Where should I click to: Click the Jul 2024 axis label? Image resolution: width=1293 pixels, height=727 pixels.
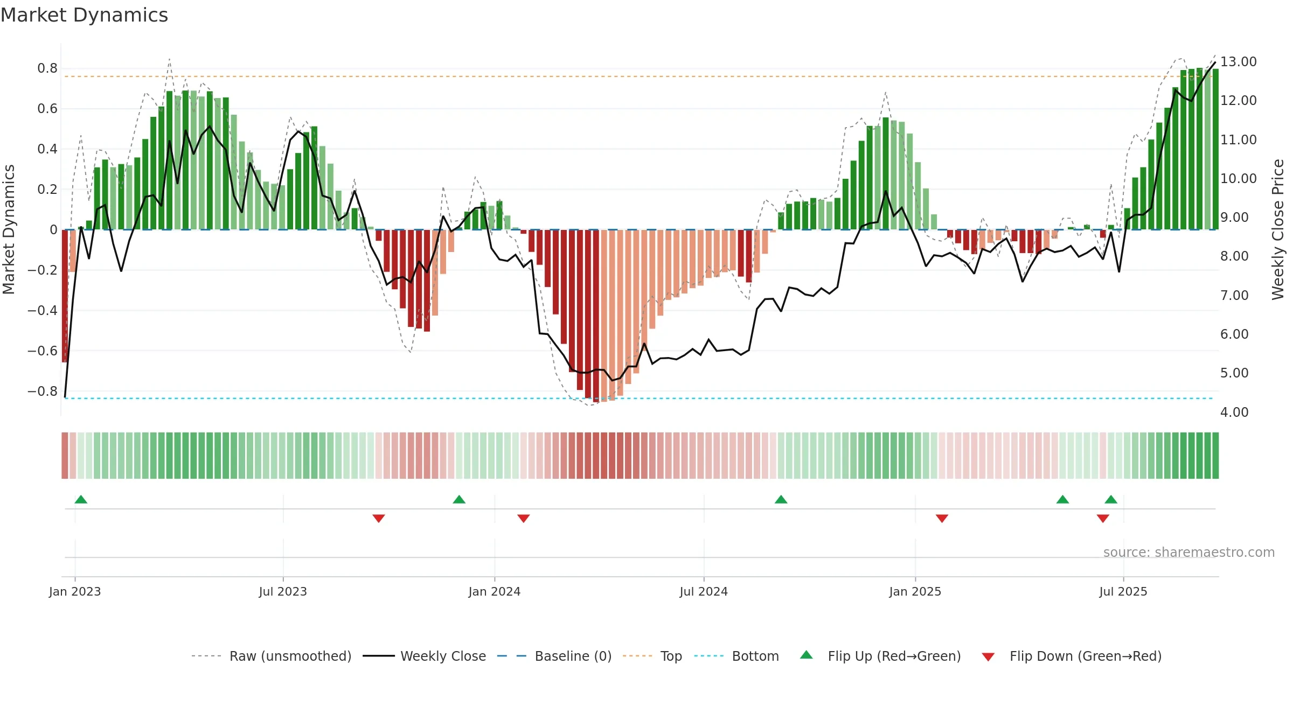coord(704,591)
